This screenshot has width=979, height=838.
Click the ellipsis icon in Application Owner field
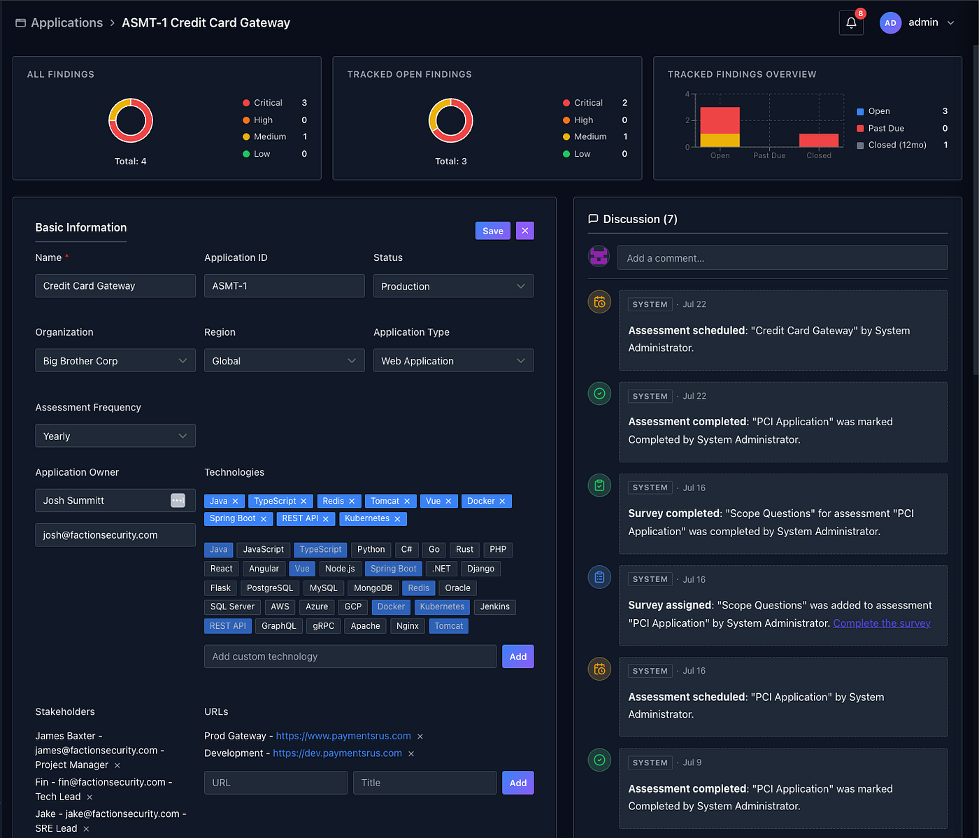click(x=178, y=500)
